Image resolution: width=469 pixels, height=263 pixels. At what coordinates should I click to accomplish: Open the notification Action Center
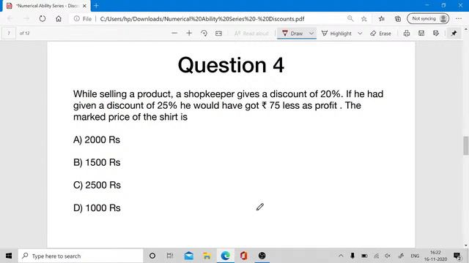point(457,256)
